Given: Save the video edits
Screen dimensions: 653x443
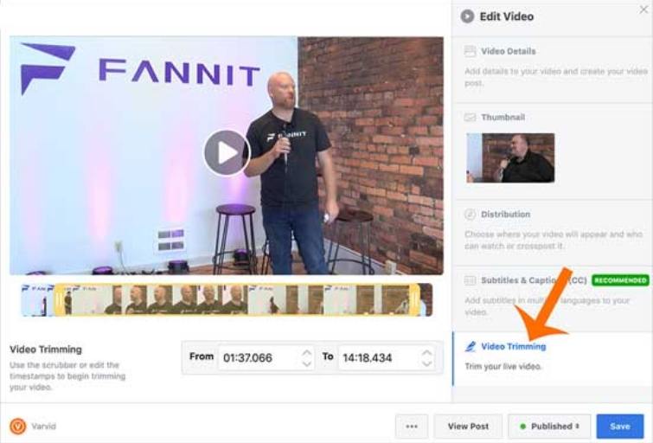Looking at the screenshot, I should pyautogui.click(x=619, y=427).
